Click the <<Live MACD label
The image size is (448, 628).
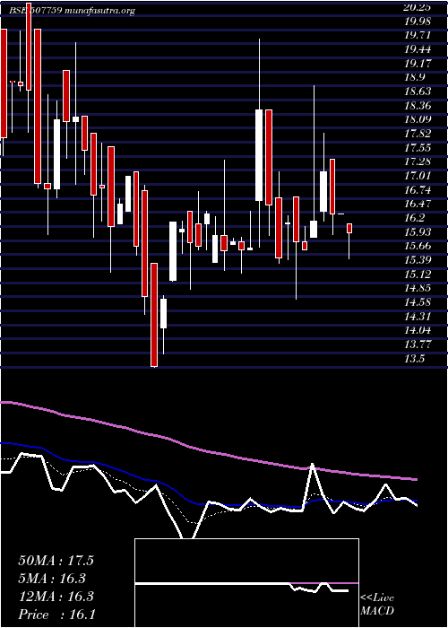pyautogui.click(x=377, y=605)
